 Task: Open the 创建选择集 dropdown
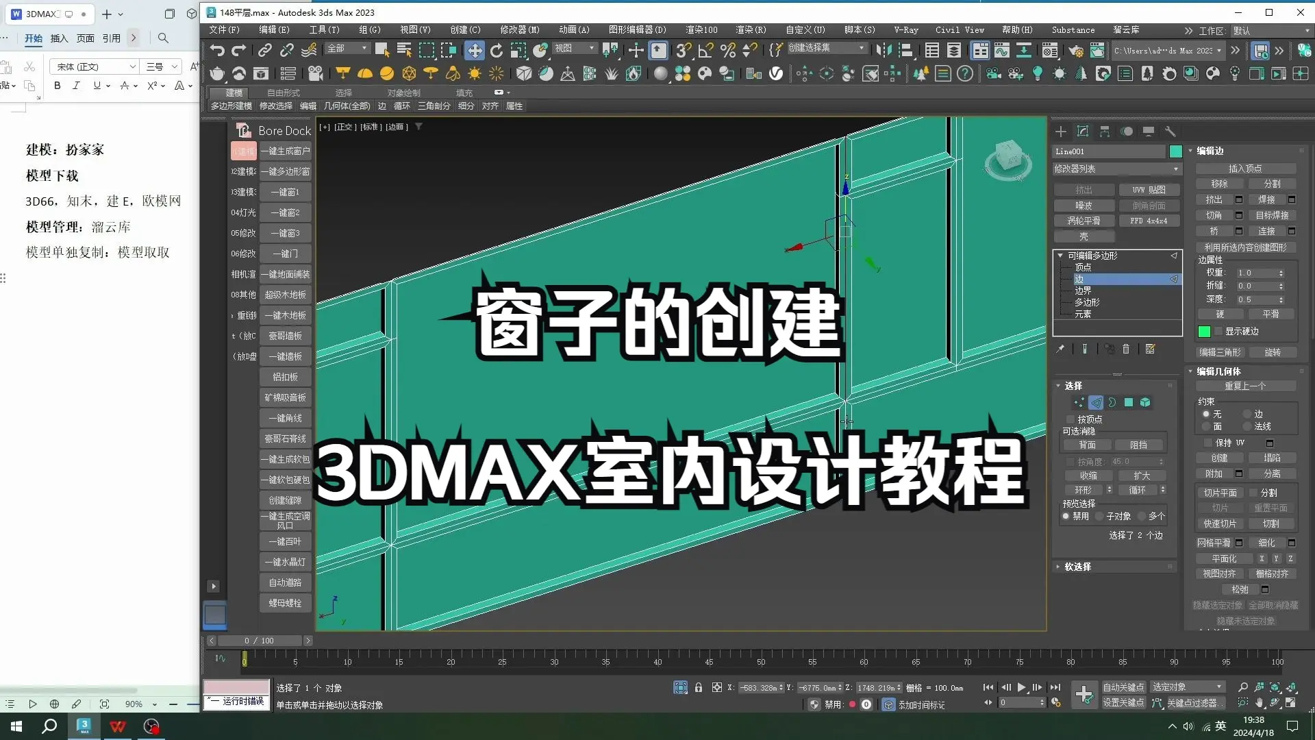pos(827,48)
